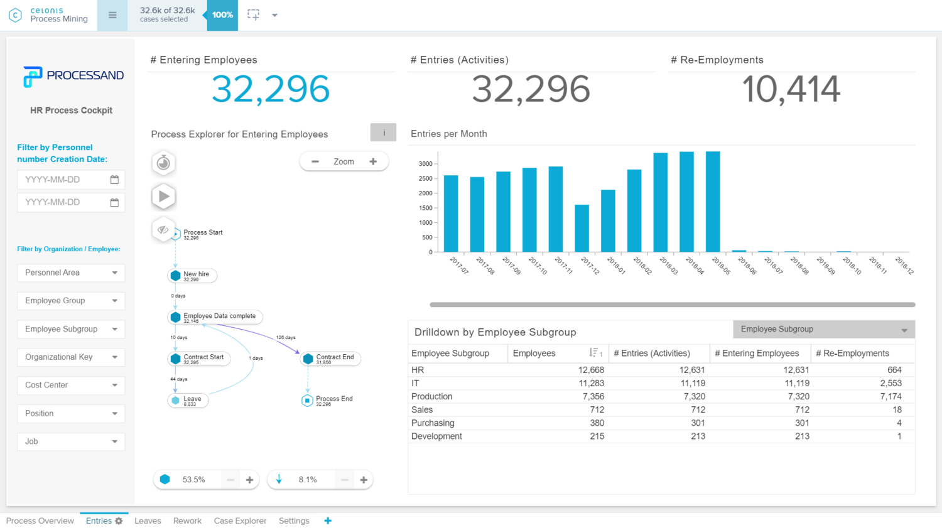Click the 100% cases selected indicator

(221, 13)
